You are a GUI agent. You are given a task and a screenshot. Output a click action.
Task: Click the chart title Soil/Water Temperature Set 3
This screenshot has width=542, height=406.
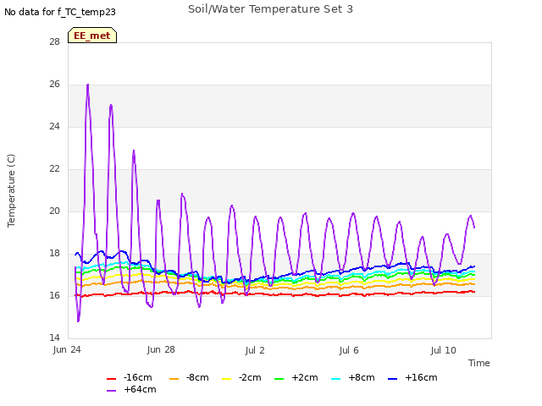pyautogui.click(x=270, y=9)
